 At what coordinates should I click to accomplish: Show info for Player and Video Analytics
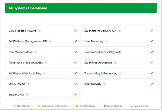(46, 63)
